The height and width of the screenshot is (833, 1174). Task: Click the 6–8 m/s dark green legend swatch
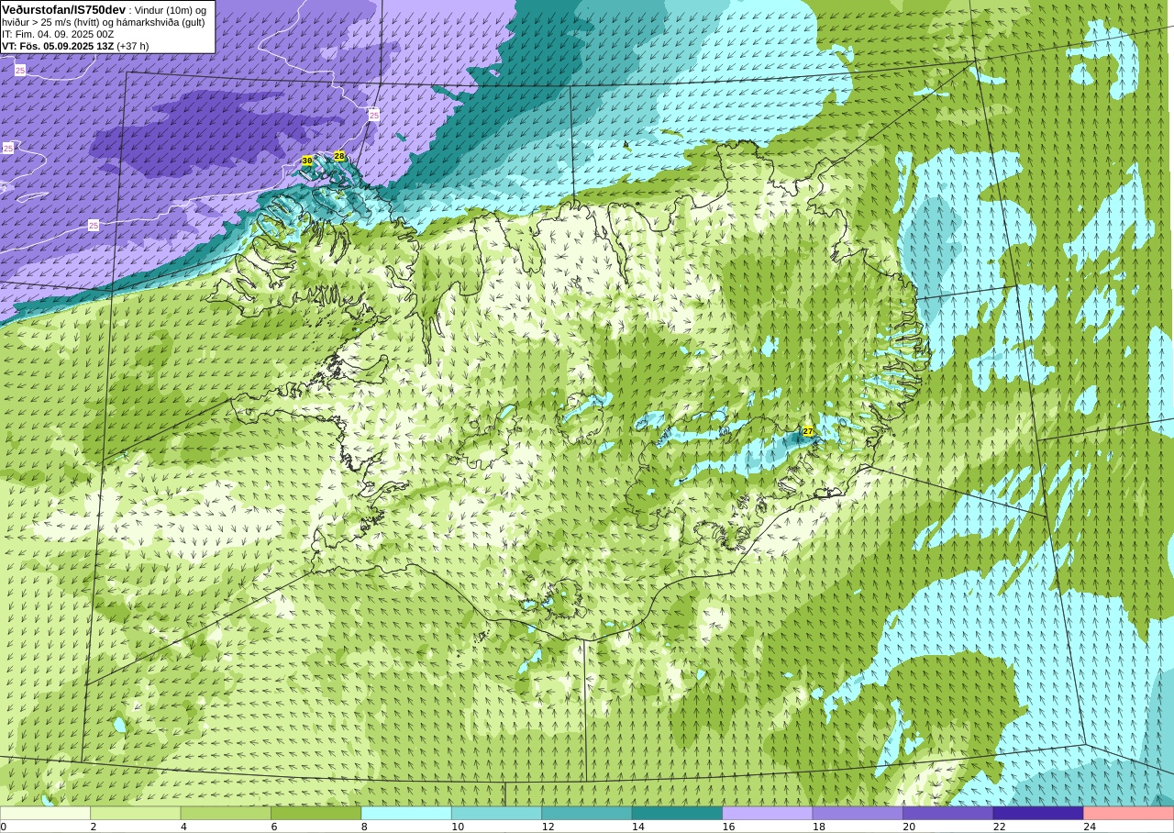[316, 813]
